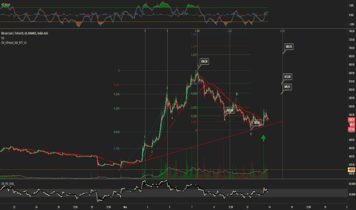Click the Nov label on the time axis
356x210 pixels.
125,207
